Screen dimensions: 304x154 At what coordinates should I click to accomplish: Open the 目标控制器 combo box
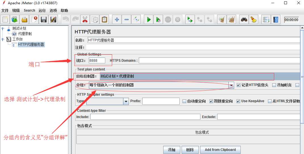(200, 76)
